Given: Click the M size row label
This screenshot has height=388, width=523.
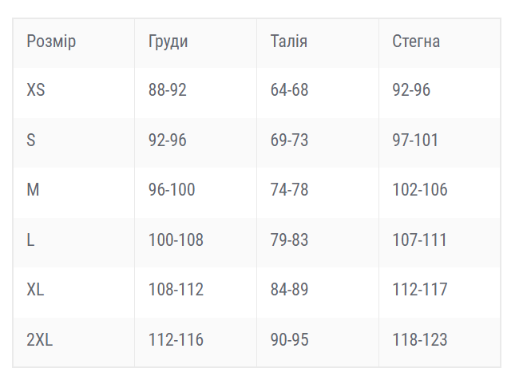Looking at the screenshot, I should click(33, 189).
